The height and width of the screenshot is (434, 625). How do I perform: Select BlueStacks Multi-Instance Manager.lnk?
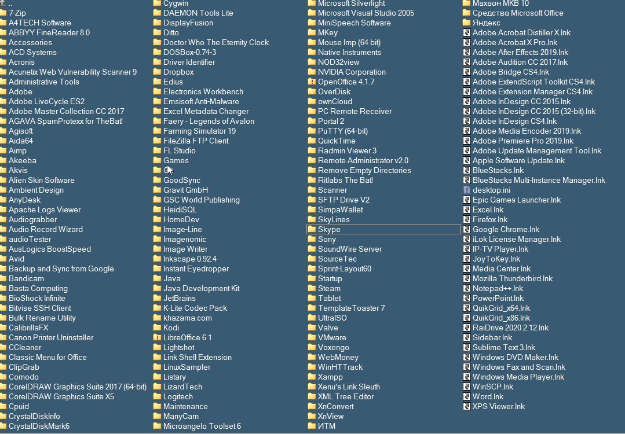click(x=539, y=181)
